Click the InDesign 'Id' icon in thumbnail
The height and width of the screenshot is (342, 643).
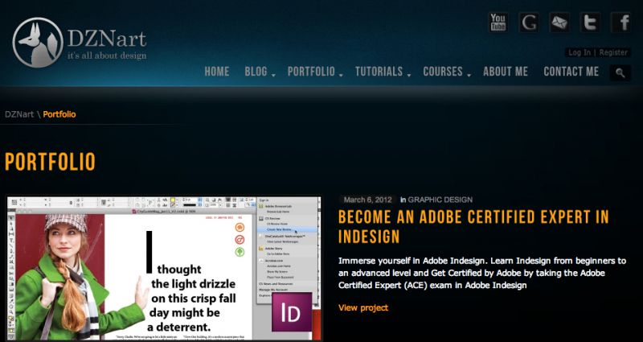tap(291, 312)
